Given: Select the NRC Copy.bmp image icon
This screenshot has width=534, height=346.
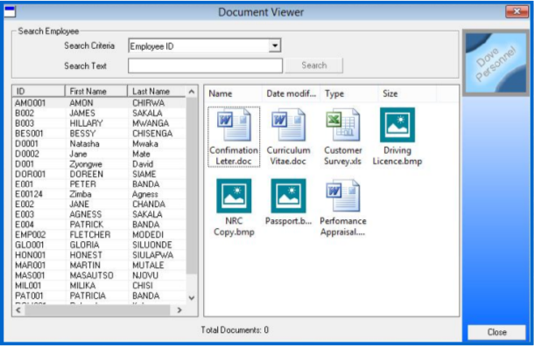Looking at the screenshot, I should 234,196.
